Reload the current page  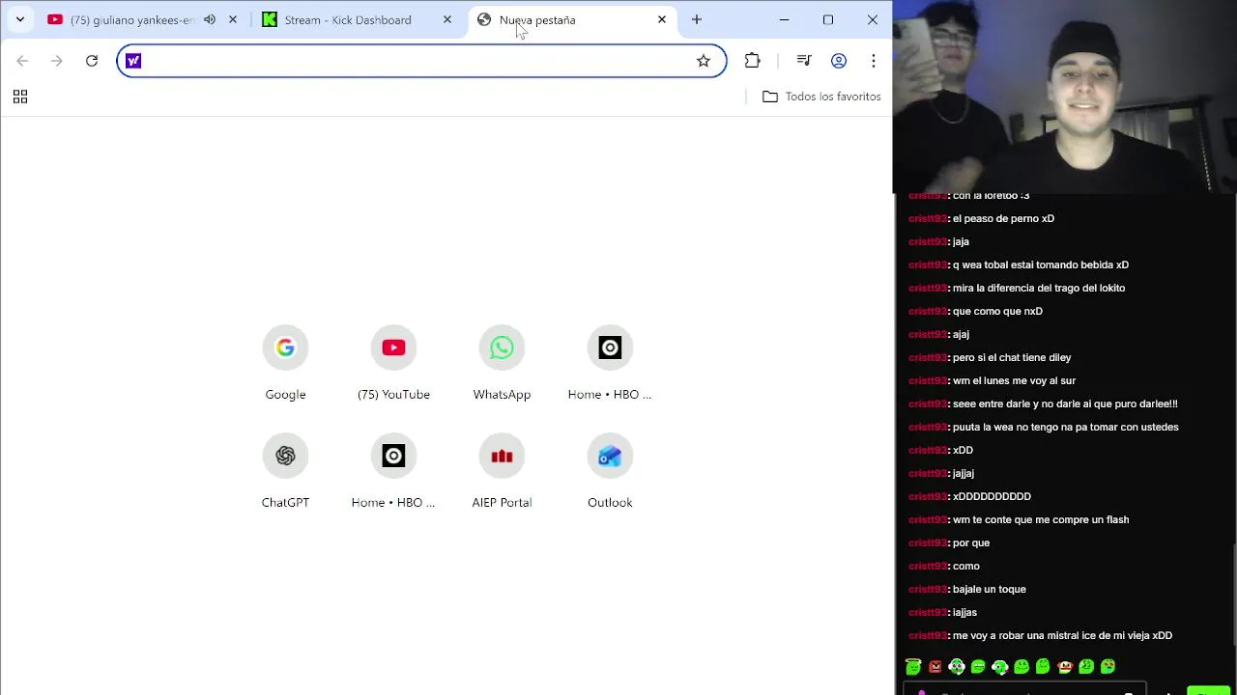(x=92, y=61)
